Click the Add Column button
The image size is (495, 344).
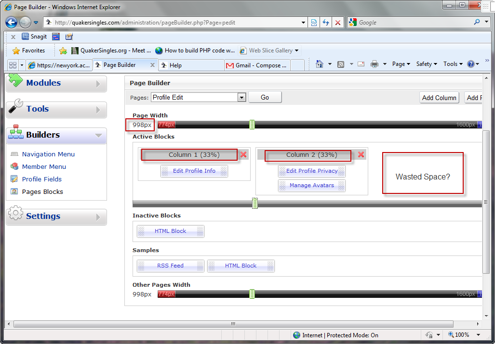coord(439,98)
